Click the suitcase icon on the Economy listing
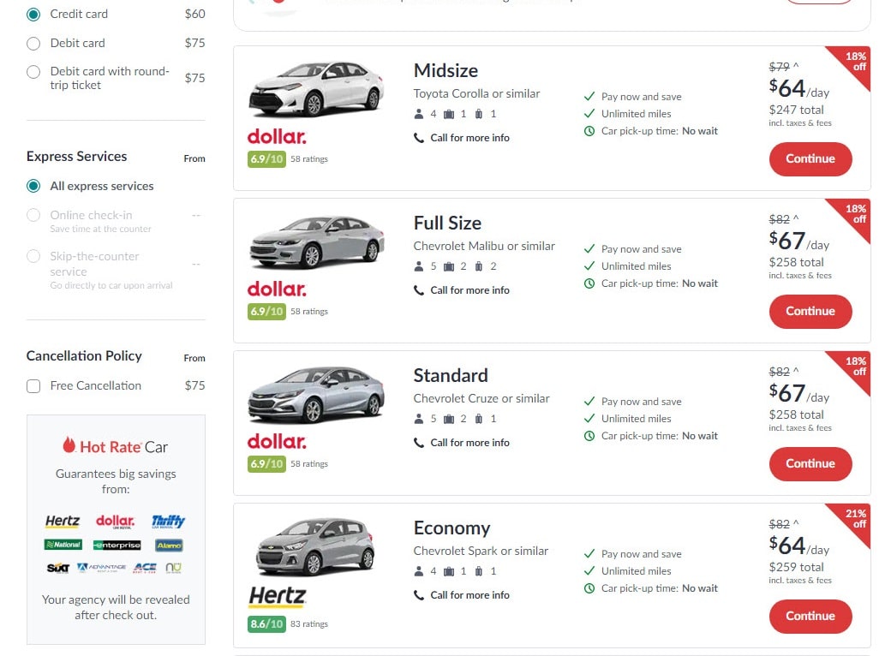This screenshot has height=656, width=879. pos(450,571)
